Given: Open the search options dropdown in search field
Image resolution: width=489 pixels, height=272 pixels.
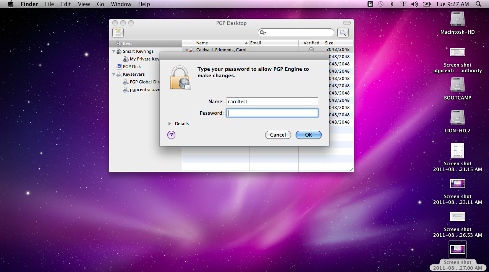Looking at the screenshot, I should (x=263, y=33).
